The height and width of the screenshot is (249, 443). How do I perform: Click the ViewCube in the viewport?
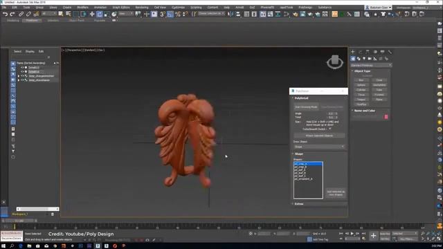point(335,62)
